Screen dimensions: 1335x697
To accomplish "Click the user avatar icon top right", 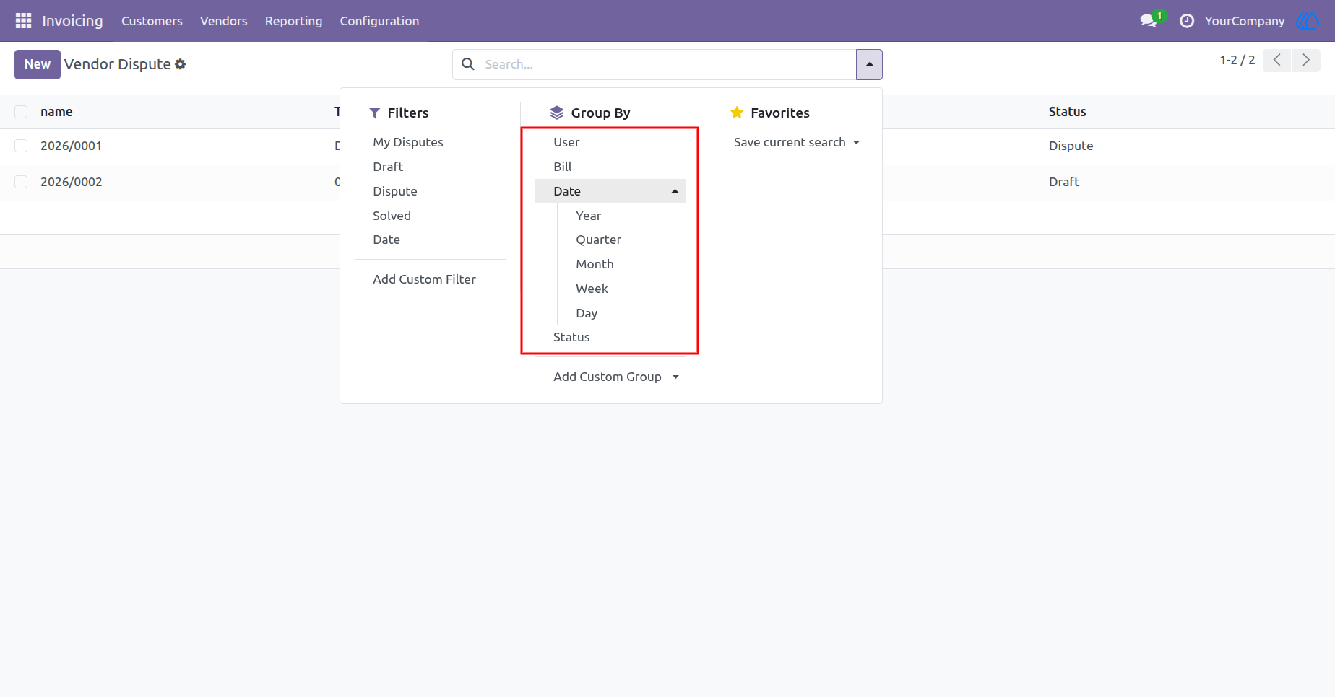I will coord(1308,21).
